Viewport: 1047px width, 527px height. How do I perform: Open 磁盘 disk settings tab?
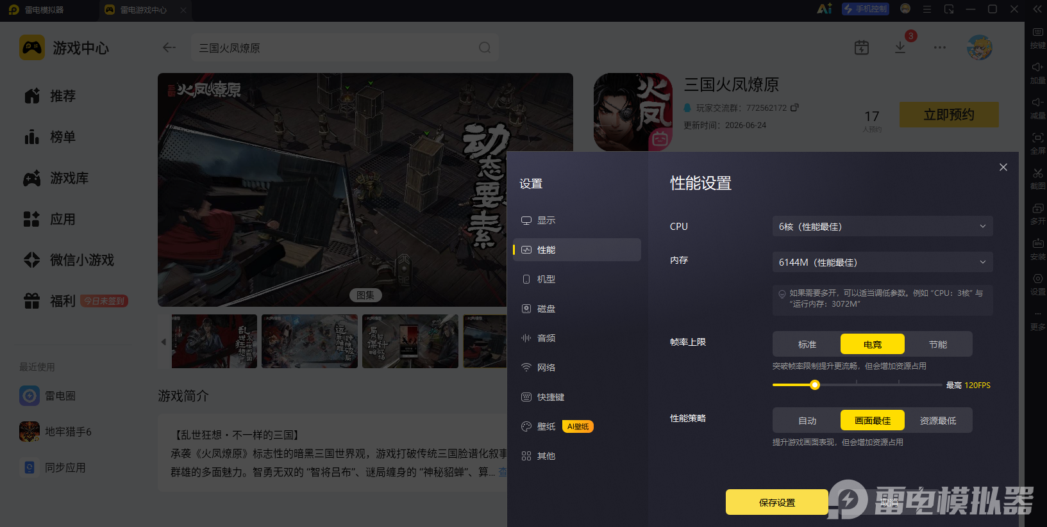[577, 309]
